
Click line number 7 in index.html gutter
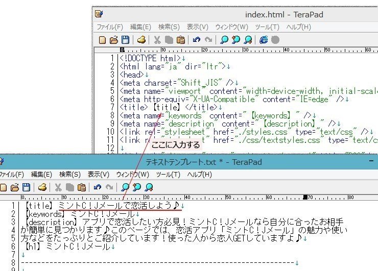coord(112,107)
